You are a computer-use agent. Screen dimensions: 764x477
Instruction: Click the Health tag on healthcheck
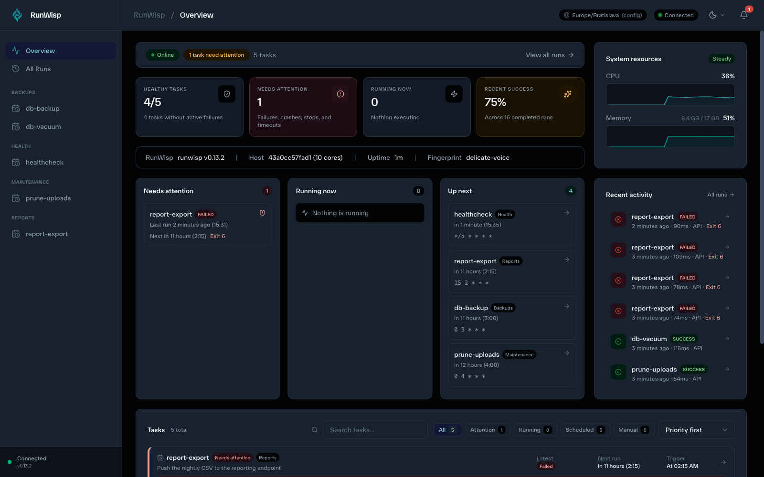505,215
